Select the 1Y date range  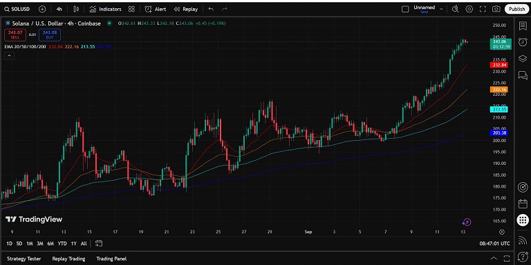click(x=73, y=244)
